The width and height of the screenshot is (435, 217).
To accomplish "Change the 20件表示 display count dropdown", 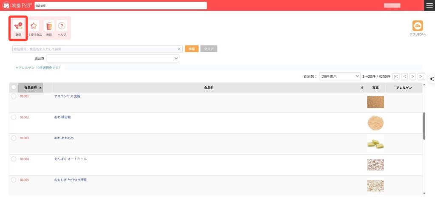I will [340, 76].
